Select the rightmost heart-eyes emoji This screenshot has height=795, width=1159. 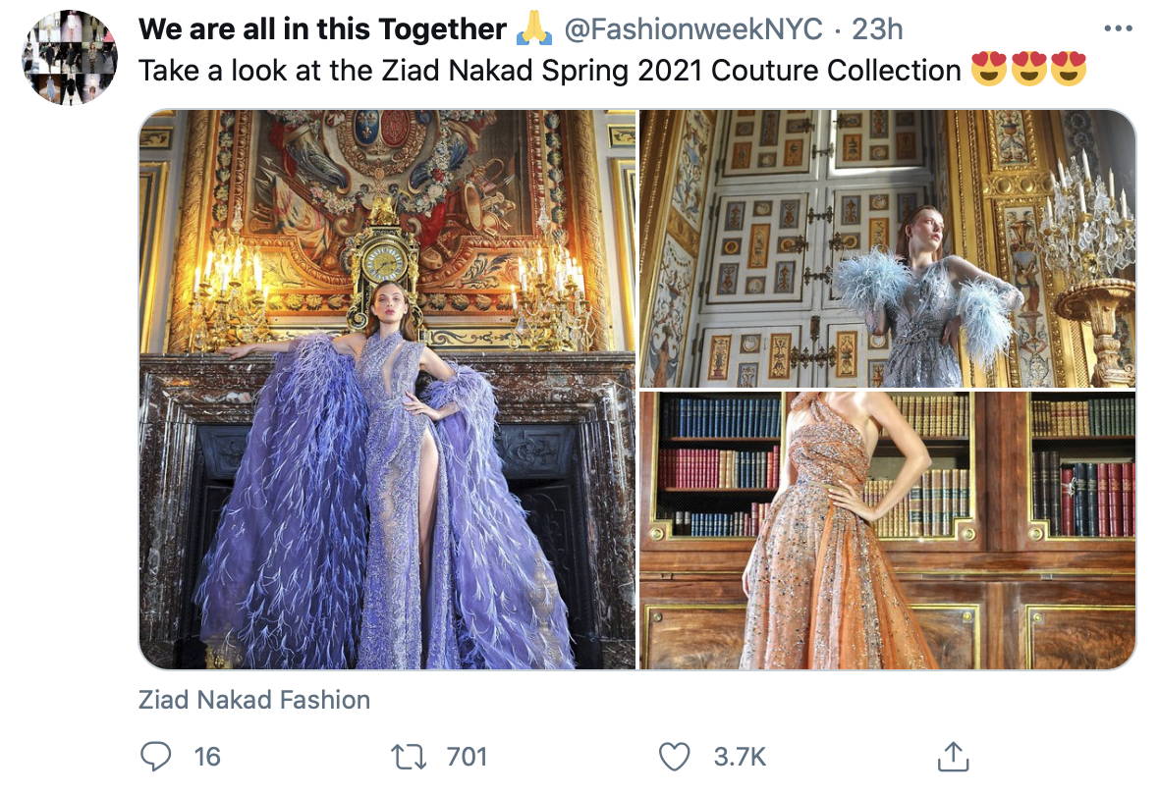pyautogui.click(x=1068, y=69)
